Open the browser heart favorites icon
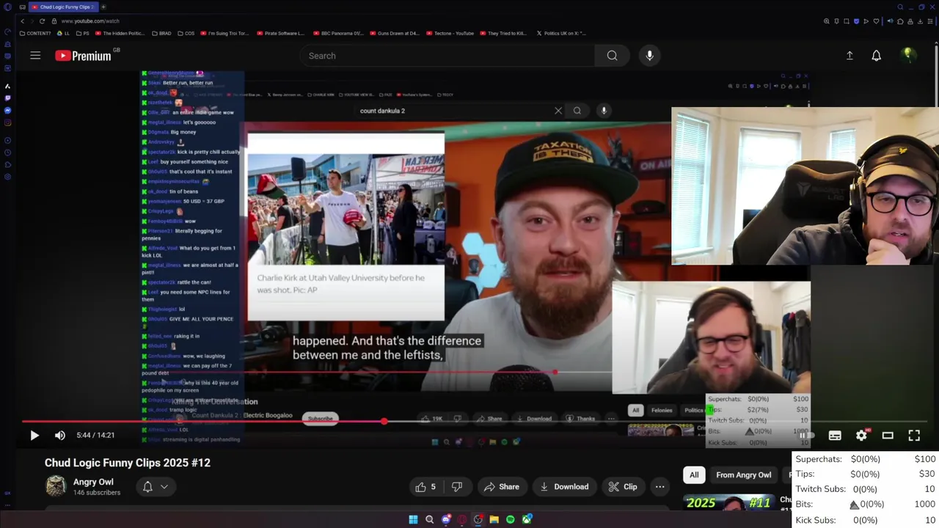939x528 pixels. click(876, 21)
